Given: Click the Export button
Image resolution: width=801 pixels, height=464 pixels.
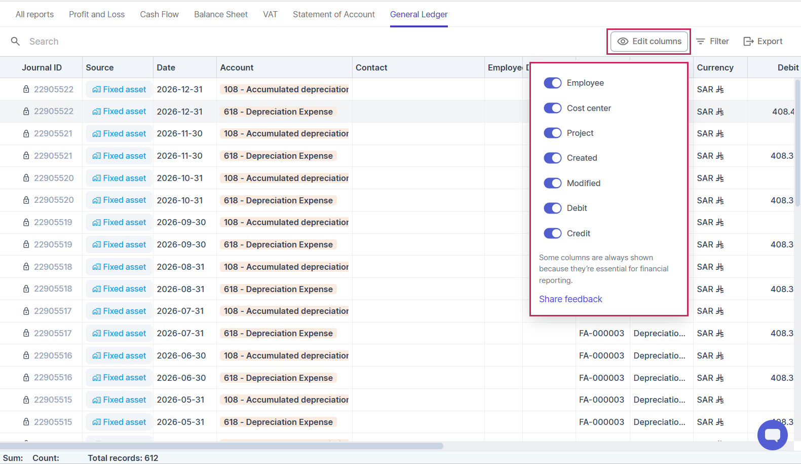Looking at the screenshot, I should (x=763, y=42).
